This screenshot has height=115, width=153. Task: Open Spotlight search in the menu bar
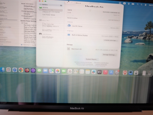141,5
